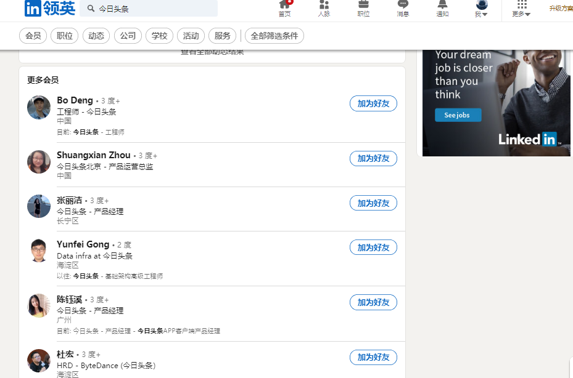The height and width of the screenshot is (378, 573).
Task: Open the 消息 messaging icon
Action: point(403,9)
